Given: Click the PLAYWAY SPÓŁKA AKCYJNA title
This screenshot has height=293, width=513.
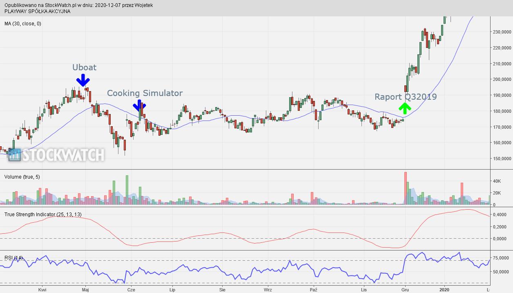Looking at the screenshot, I should 37,11.
